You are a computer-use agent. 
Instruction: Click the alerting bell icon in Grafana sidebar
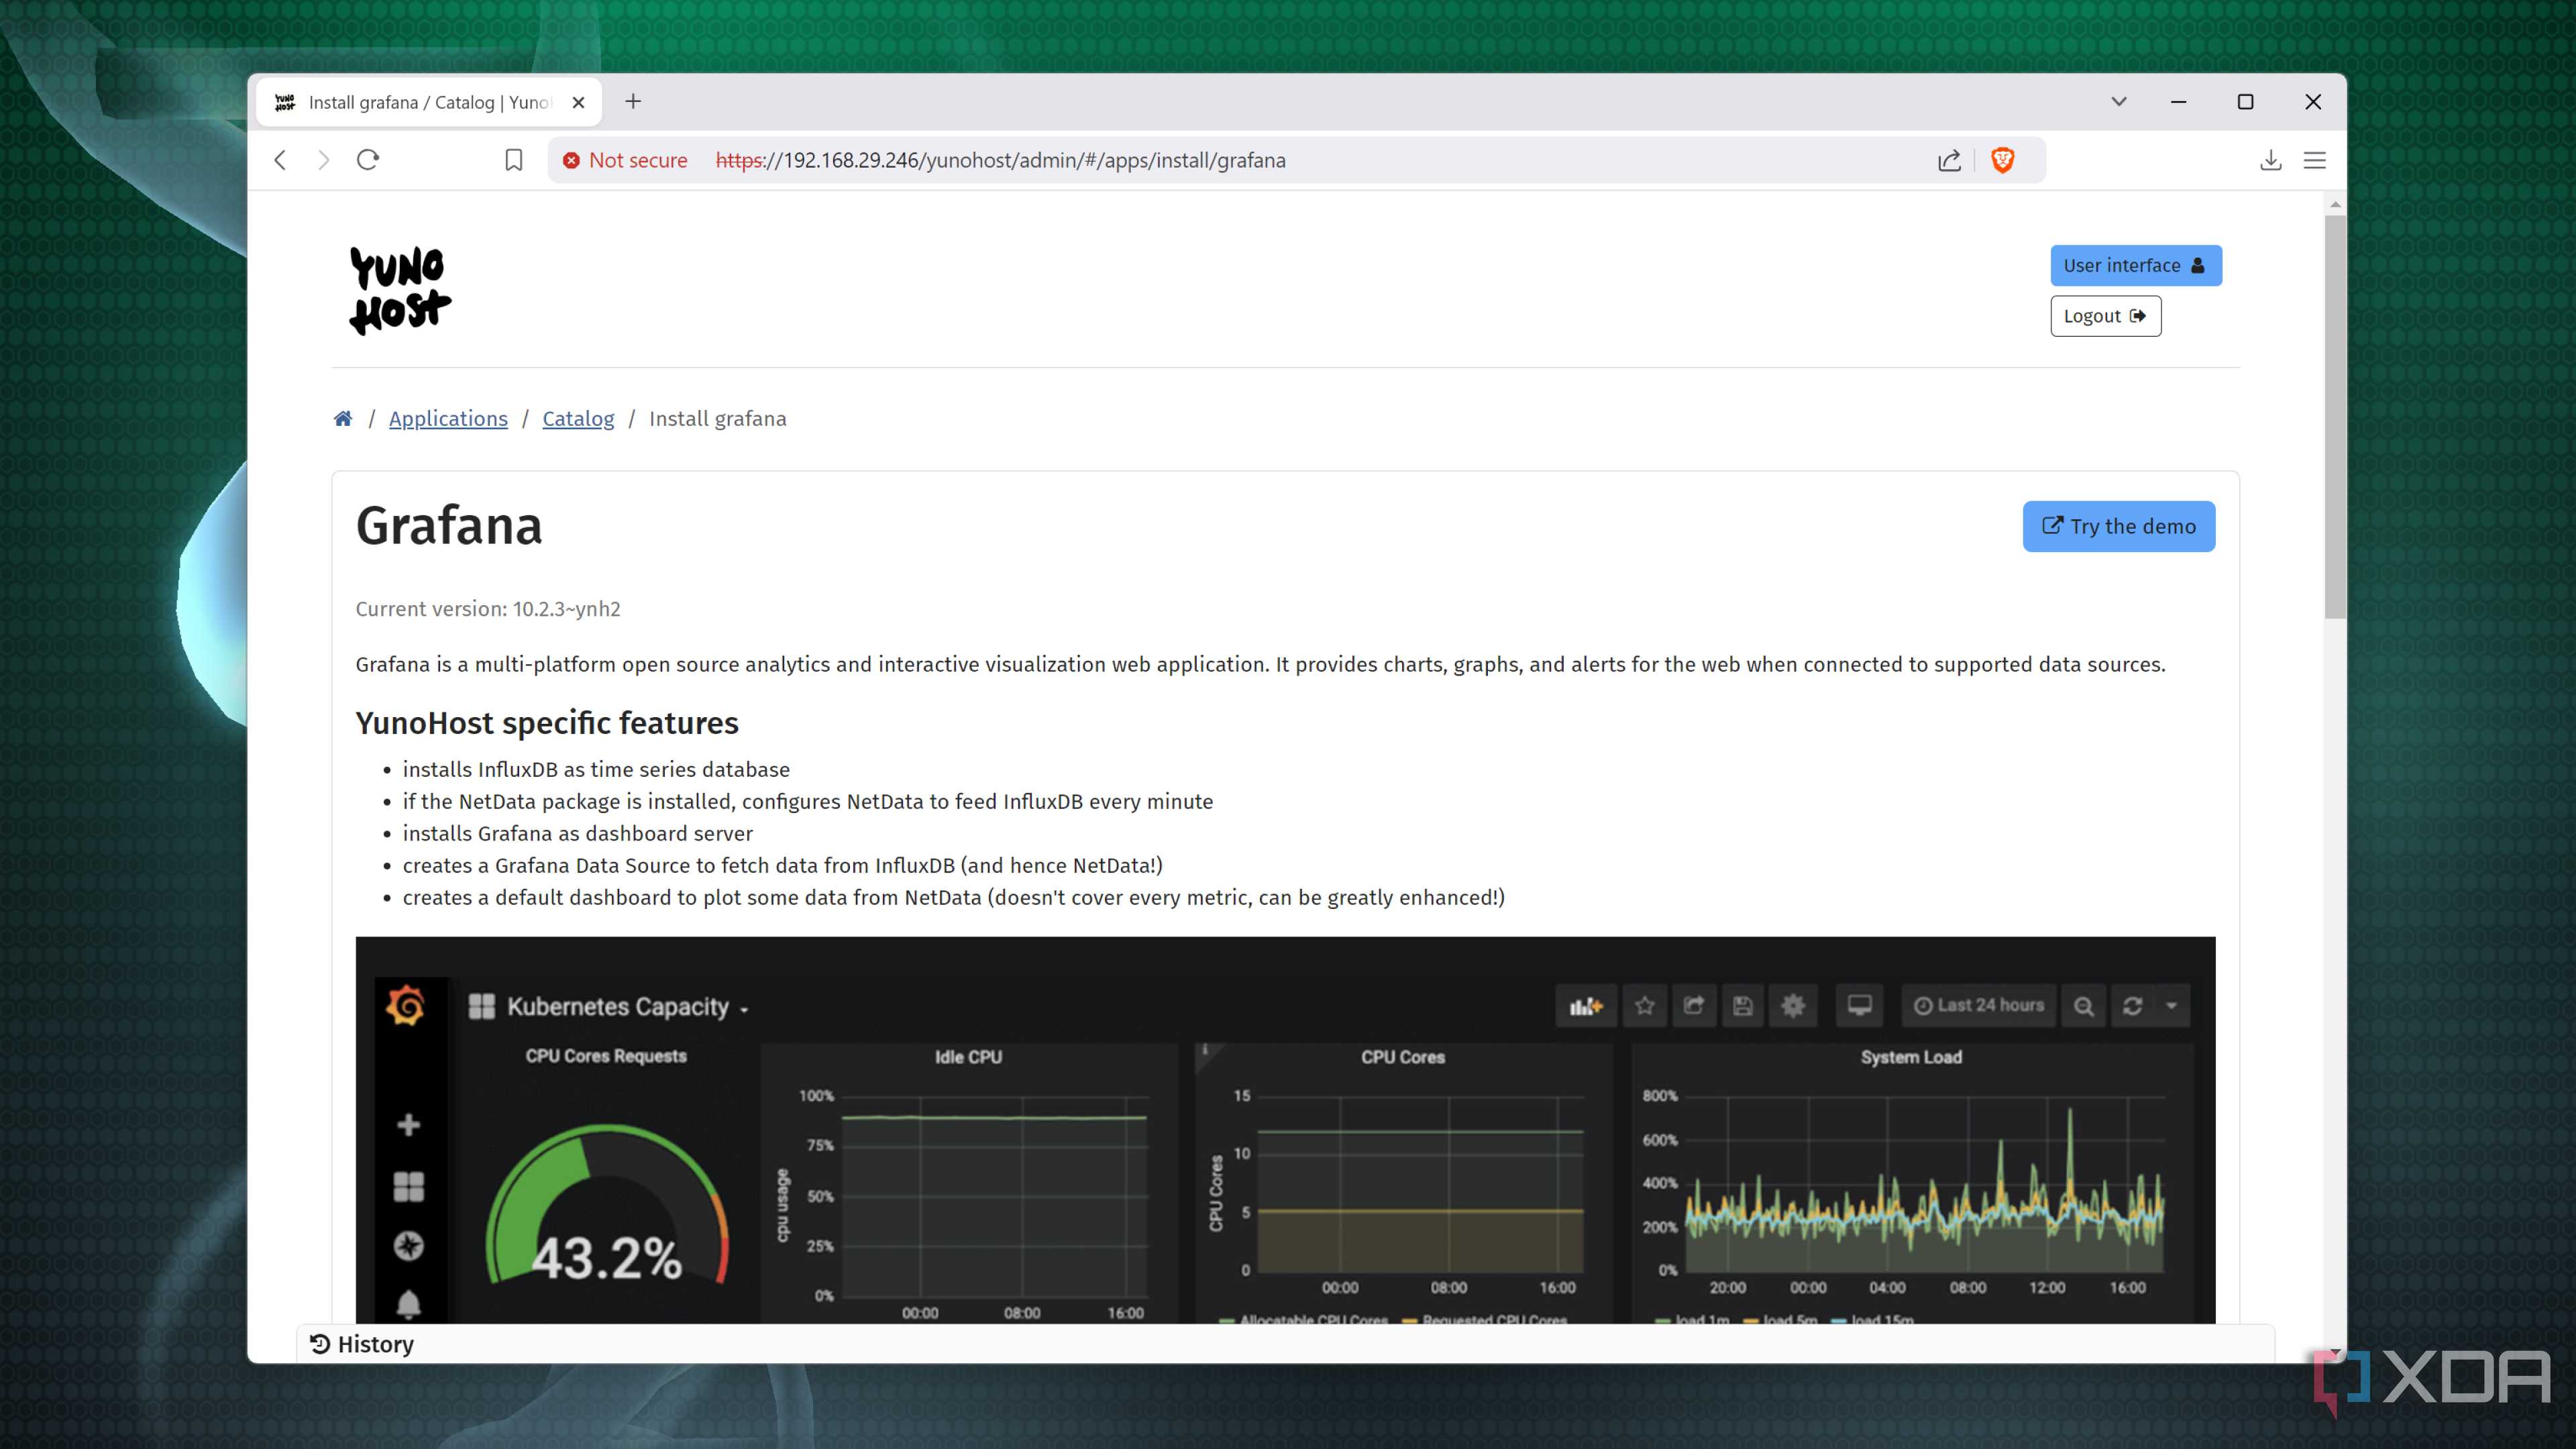pos(408,1304)
